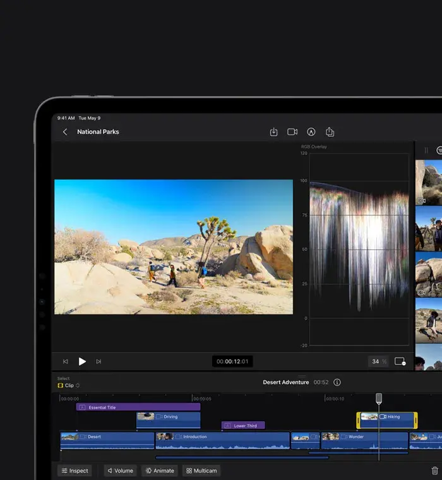Jump to previous edit point
The height and width of the screenshot is (480, 442).
tap(66, 361)
